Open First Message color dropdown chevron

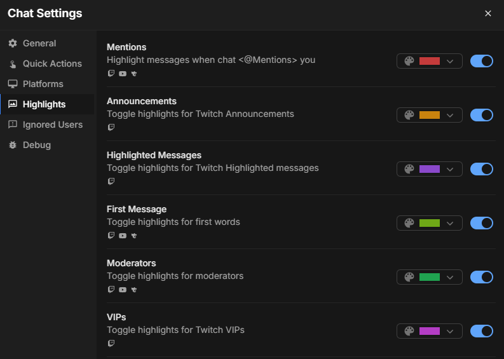click(x=450, y=224)
